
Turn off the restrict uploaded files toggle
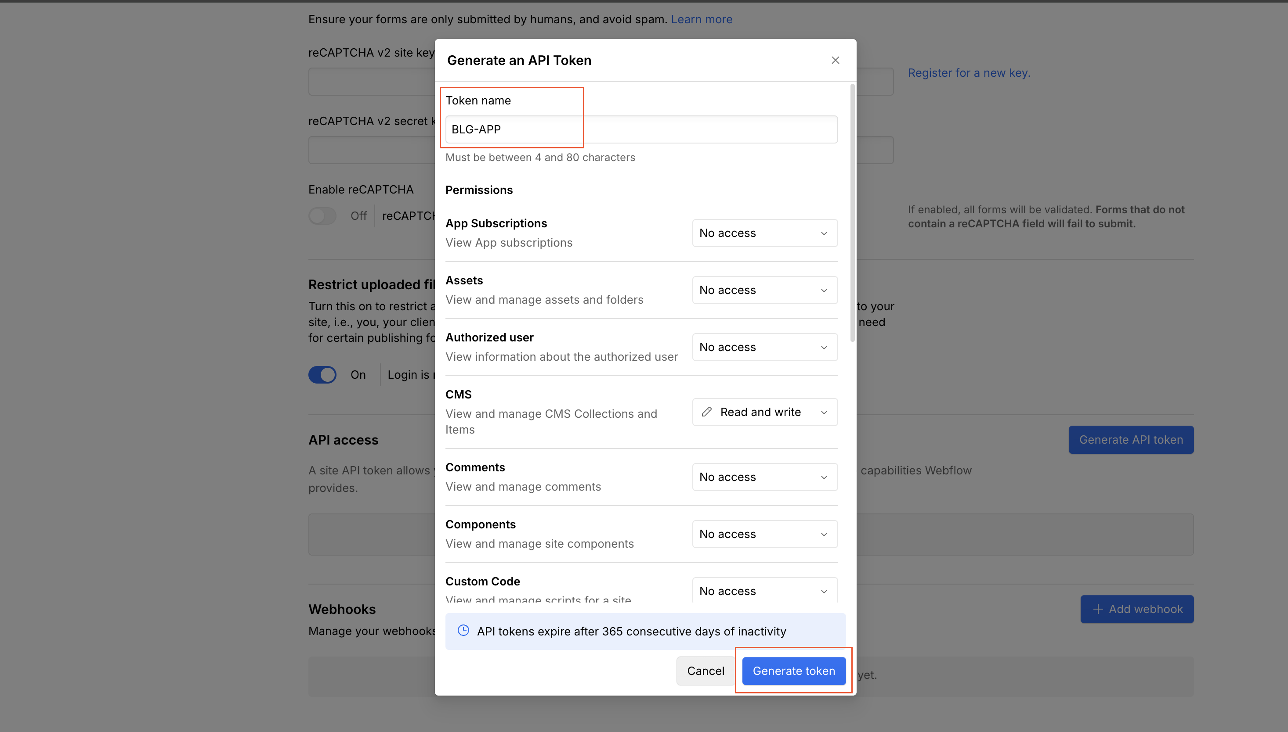point(322,374)
